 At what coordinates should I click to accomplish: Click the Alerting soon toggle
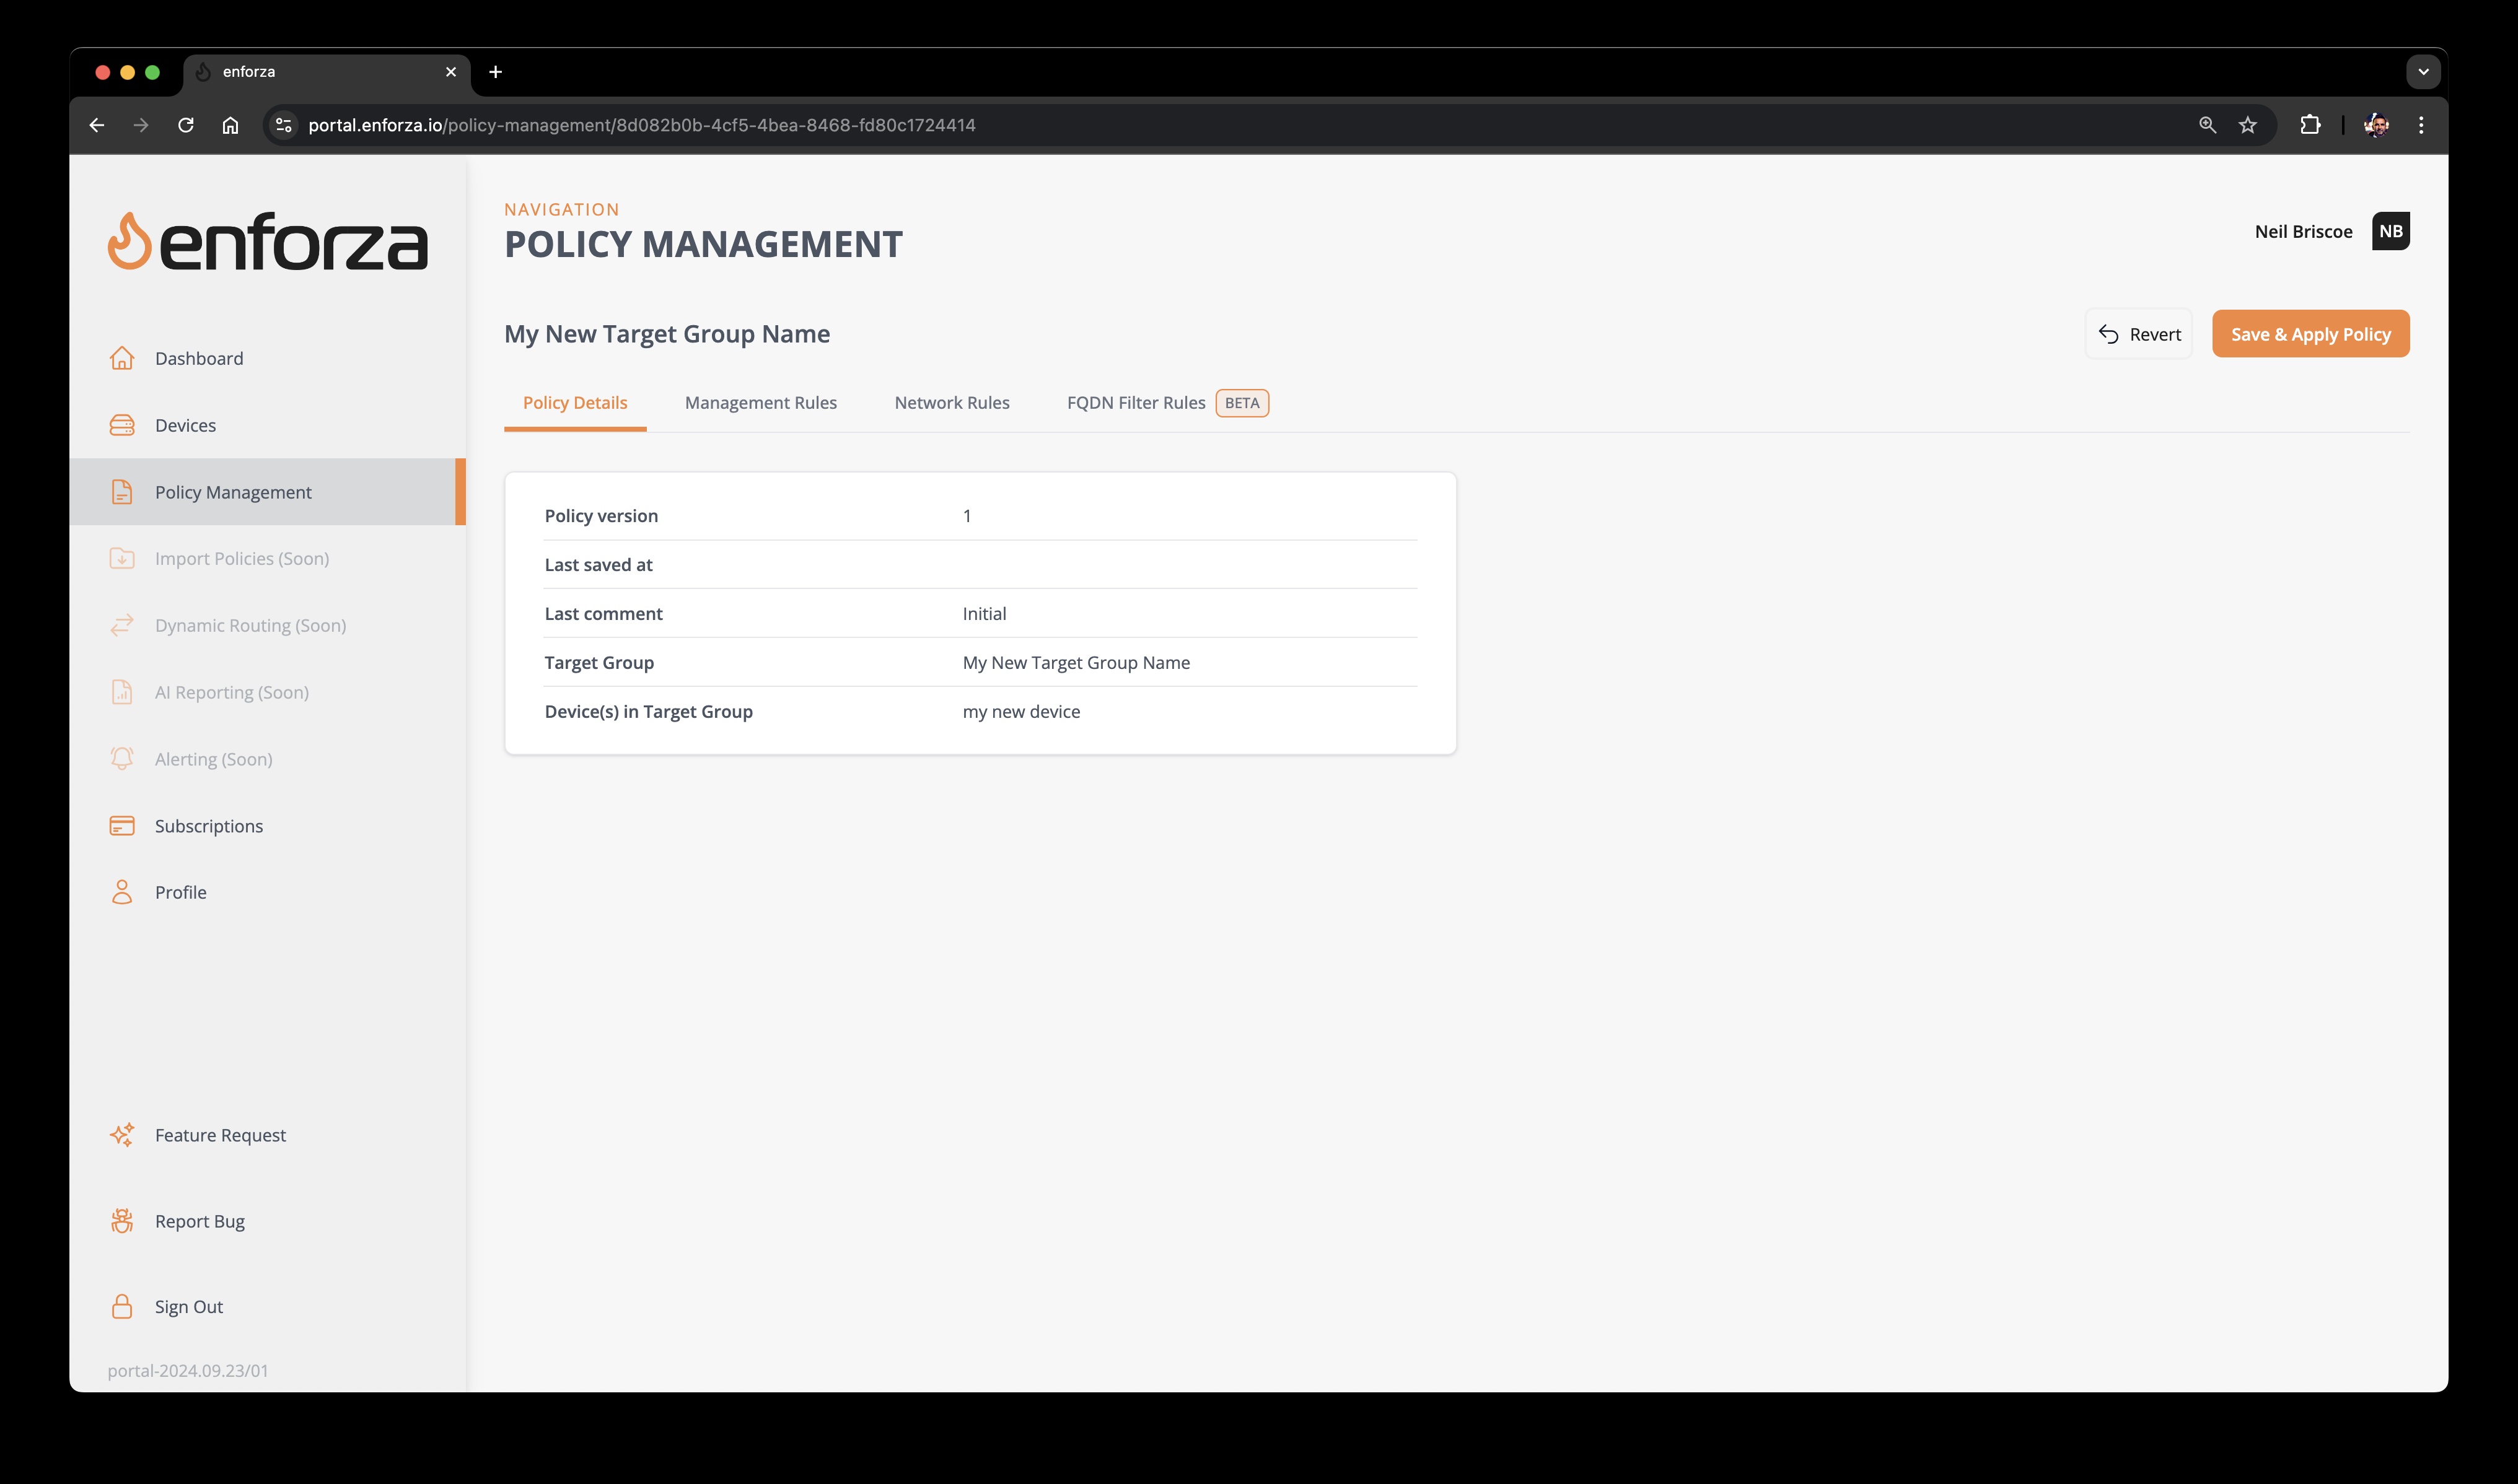[x=212, y=758]
